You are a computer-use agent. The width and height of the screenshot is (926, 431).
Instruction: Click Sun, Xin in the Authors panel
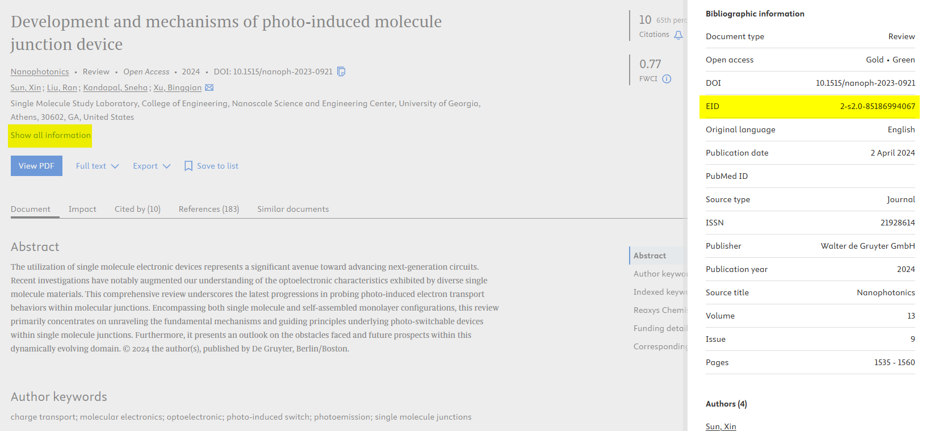pyautogui.click(x=720, y=426)
